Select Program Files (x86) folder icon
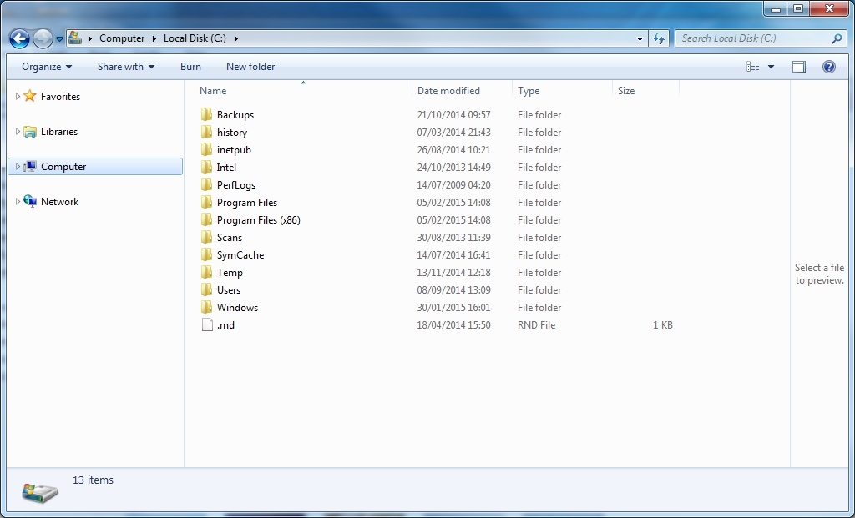The width and height of the screenshot is (855, 518). click(x=207, y=219)
